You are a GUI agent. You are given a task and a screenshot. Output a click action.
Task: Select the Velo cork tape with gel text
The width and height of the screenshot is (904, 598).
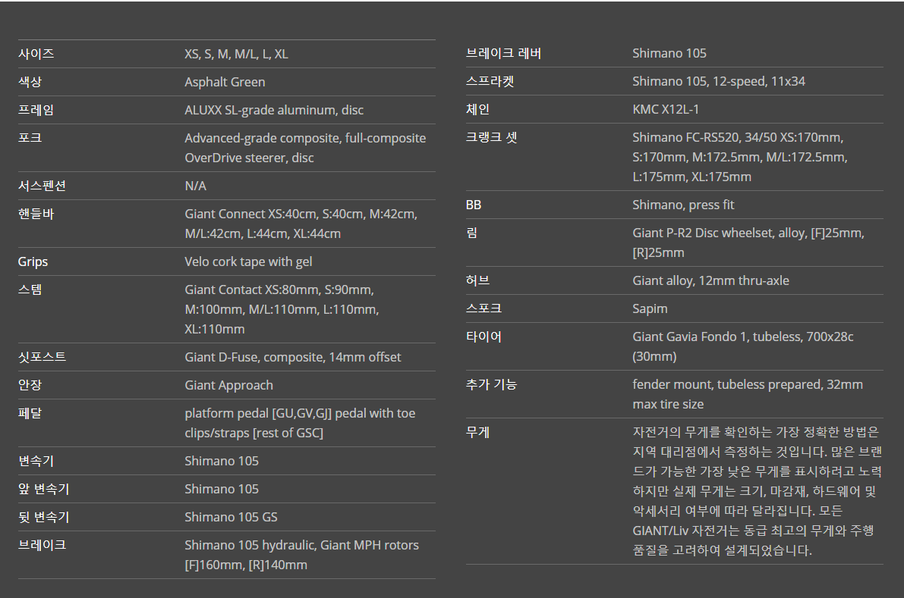click(248, 262)
